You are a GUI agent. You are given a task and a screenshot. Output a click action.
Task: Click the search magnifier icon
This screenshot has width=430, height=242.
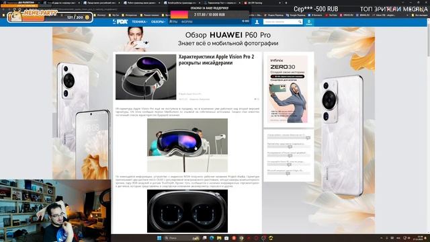click(x=300, y=22)
